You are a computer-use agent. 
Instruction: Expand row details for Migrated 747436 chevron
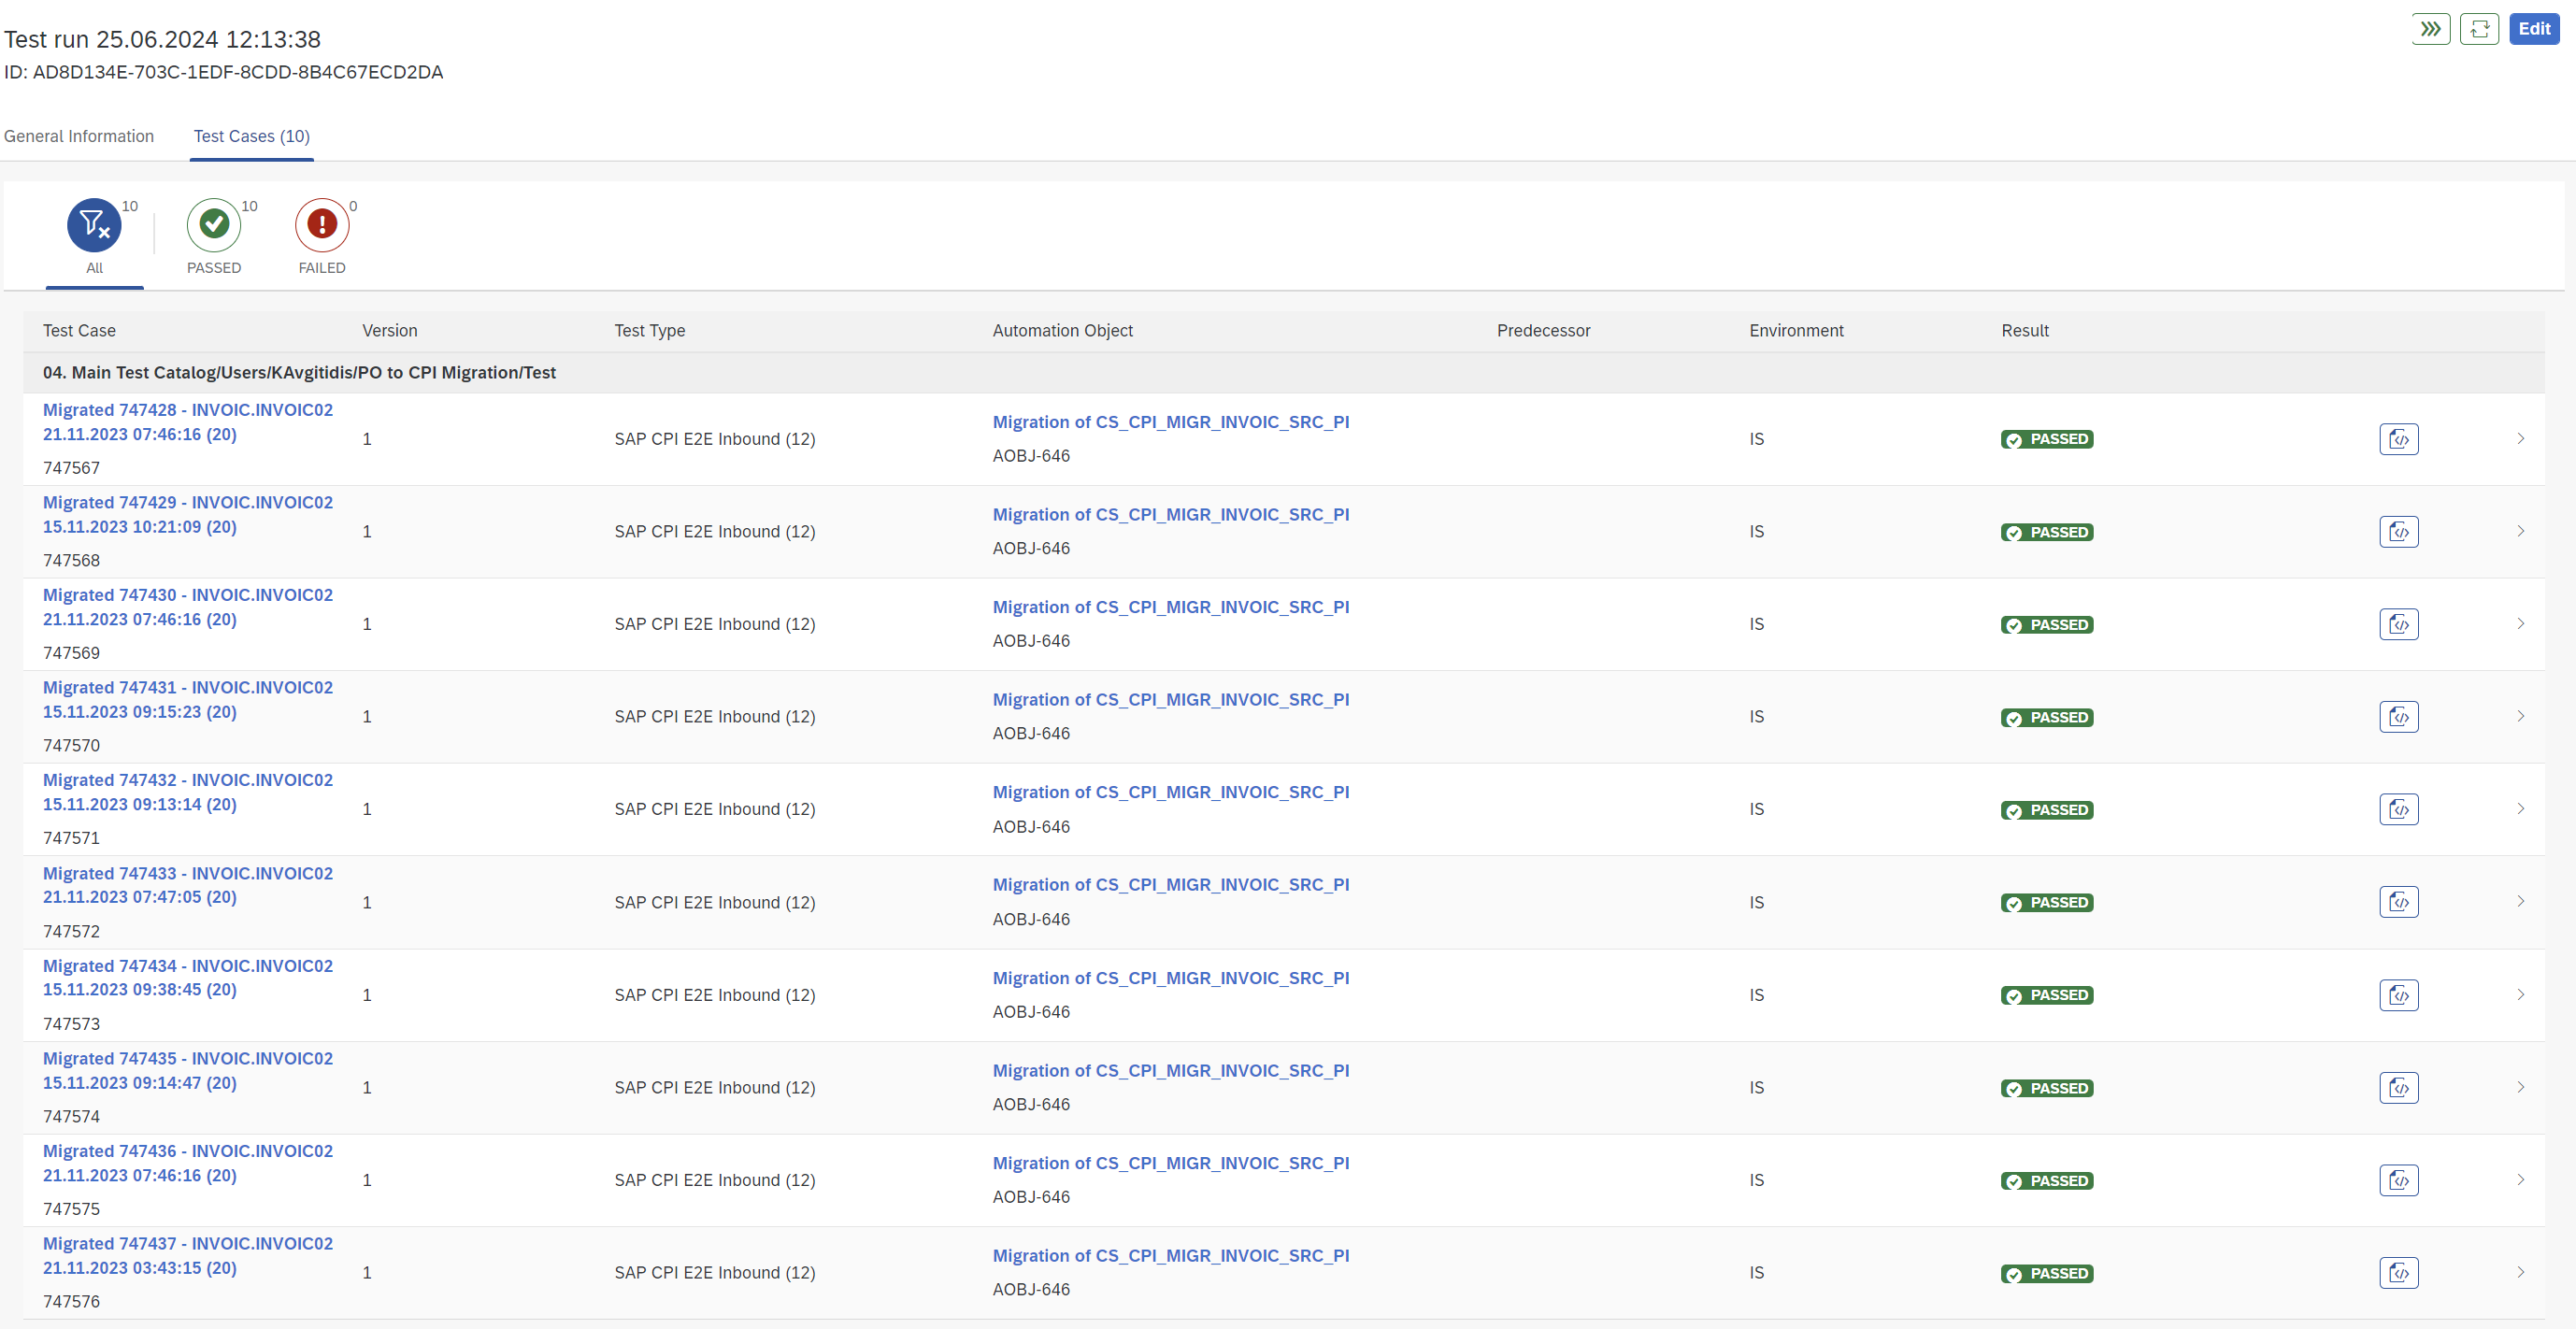(2520, 1180)
